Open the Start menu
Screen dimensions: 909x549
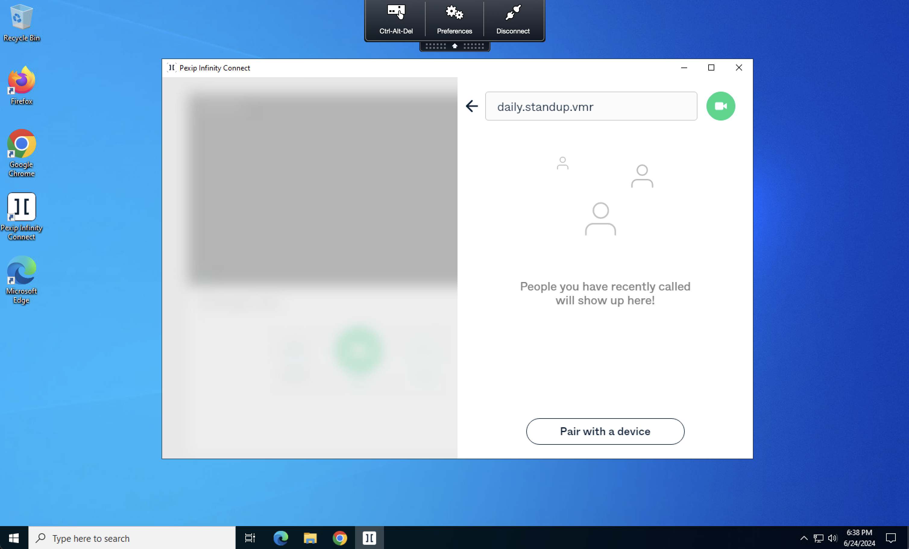click(14, 538)
